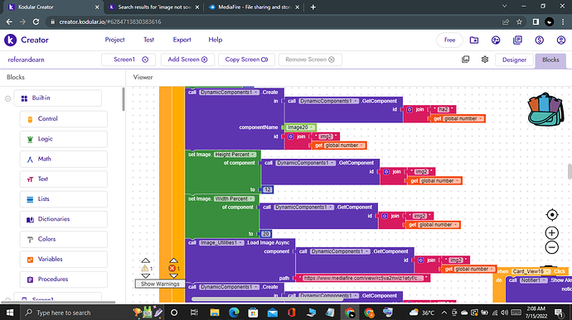572x320 pixels.
Task: Open Windows Start menu
Action: tap(10, 313)
